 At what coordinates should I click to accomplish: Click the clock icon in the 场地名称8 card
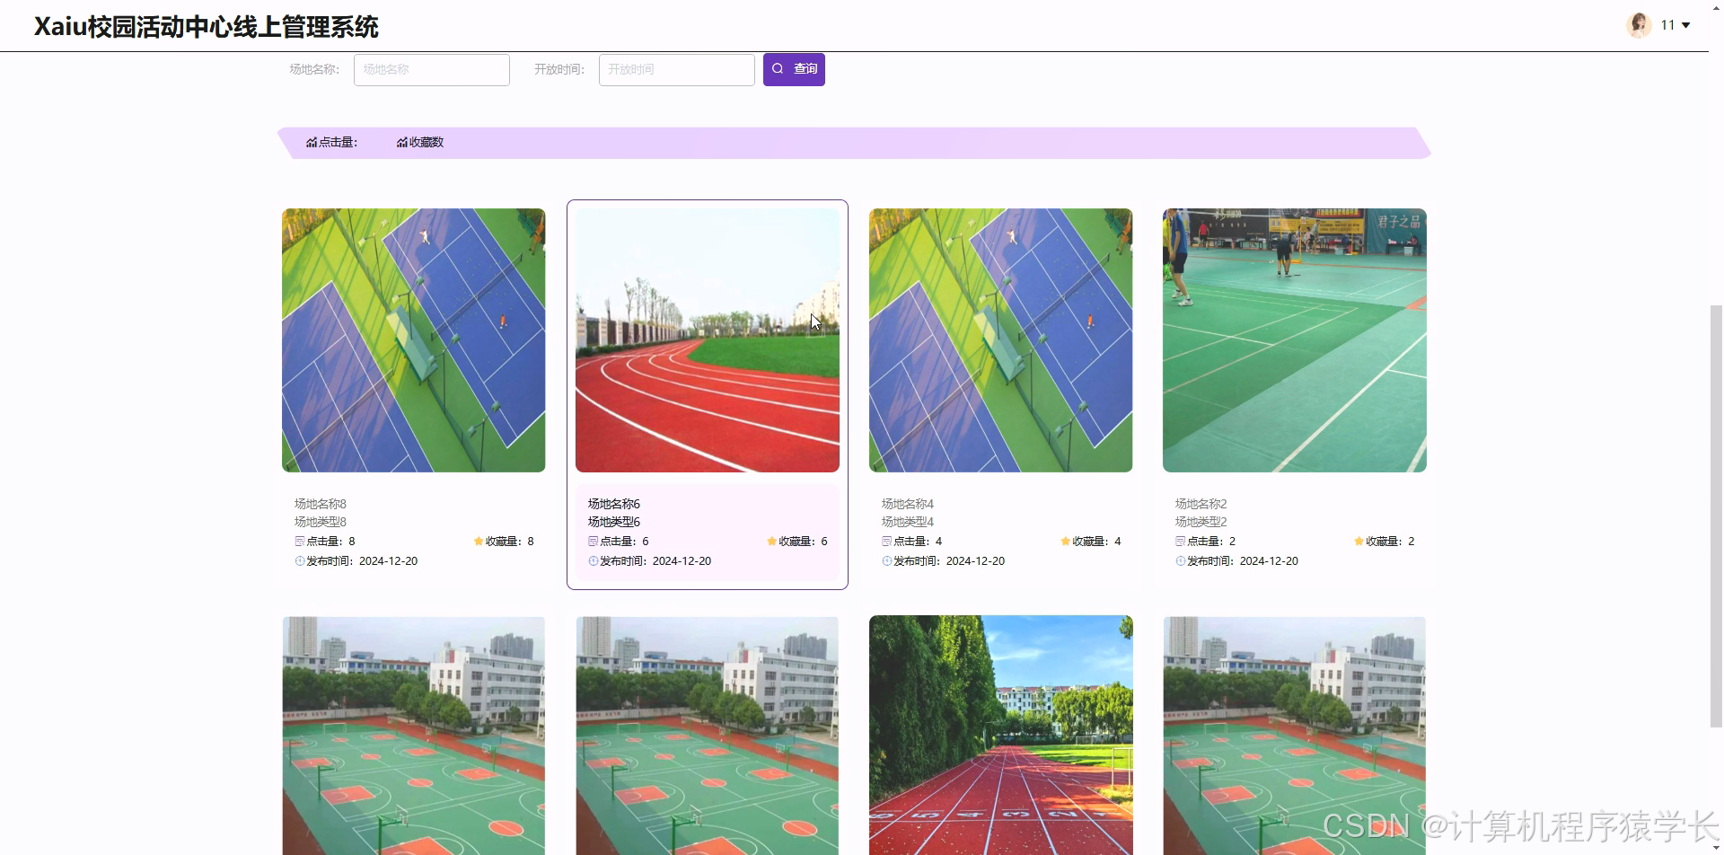[x=300, y=561]
